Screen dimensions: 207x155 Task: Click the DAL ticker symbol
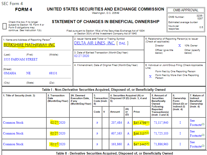pyautogui.click(x=122, y=43)
